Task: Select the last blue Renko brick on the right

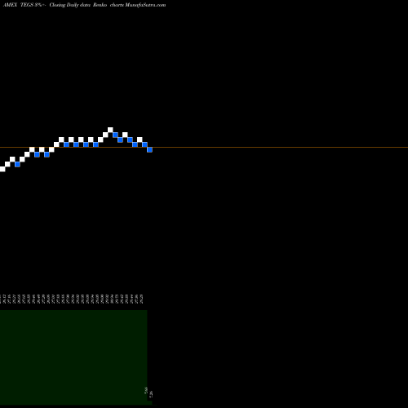Action: pyautogui.click(x=149, y=149)
